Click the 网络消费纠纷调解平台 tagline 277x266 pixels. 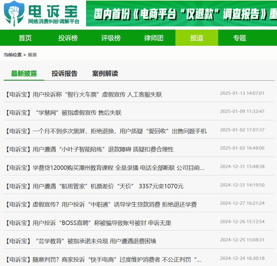(54, 21)
